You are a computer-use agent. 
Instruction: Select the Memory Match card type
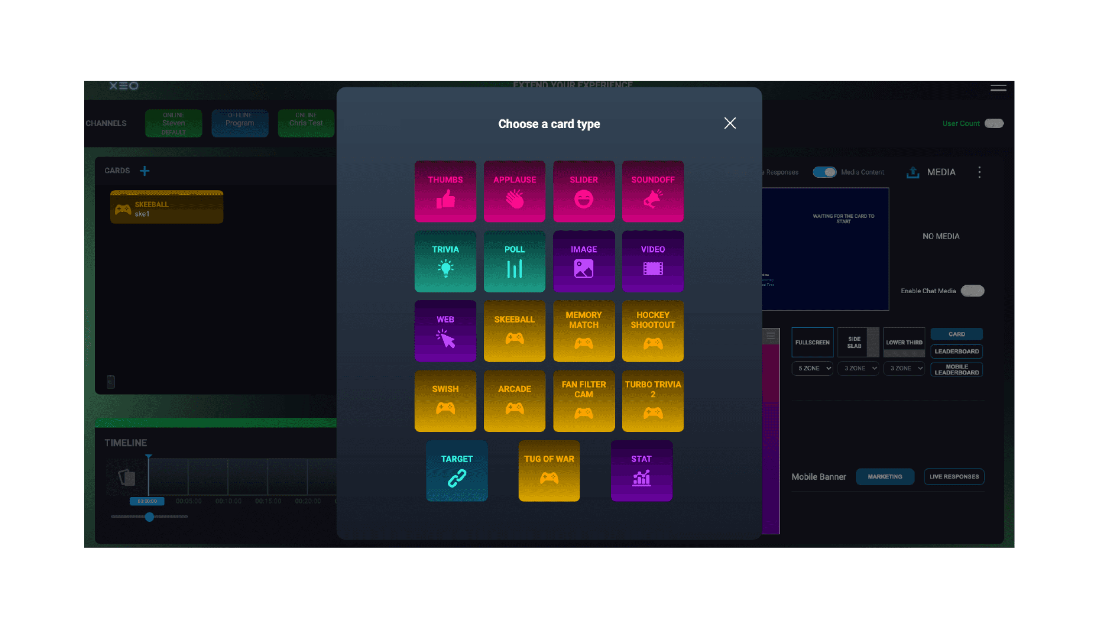(583, 331)
